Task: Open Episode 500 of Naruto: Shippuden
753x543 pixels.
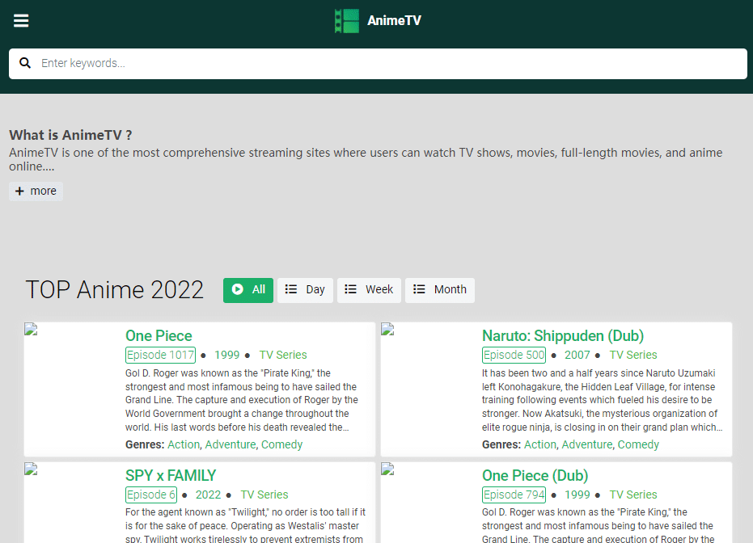Action: (x=514, y=355)
